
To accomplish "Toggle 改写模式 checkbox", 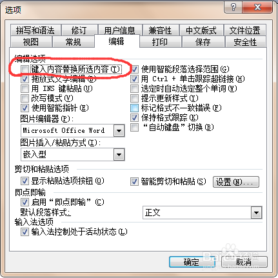I will (25, 99).
